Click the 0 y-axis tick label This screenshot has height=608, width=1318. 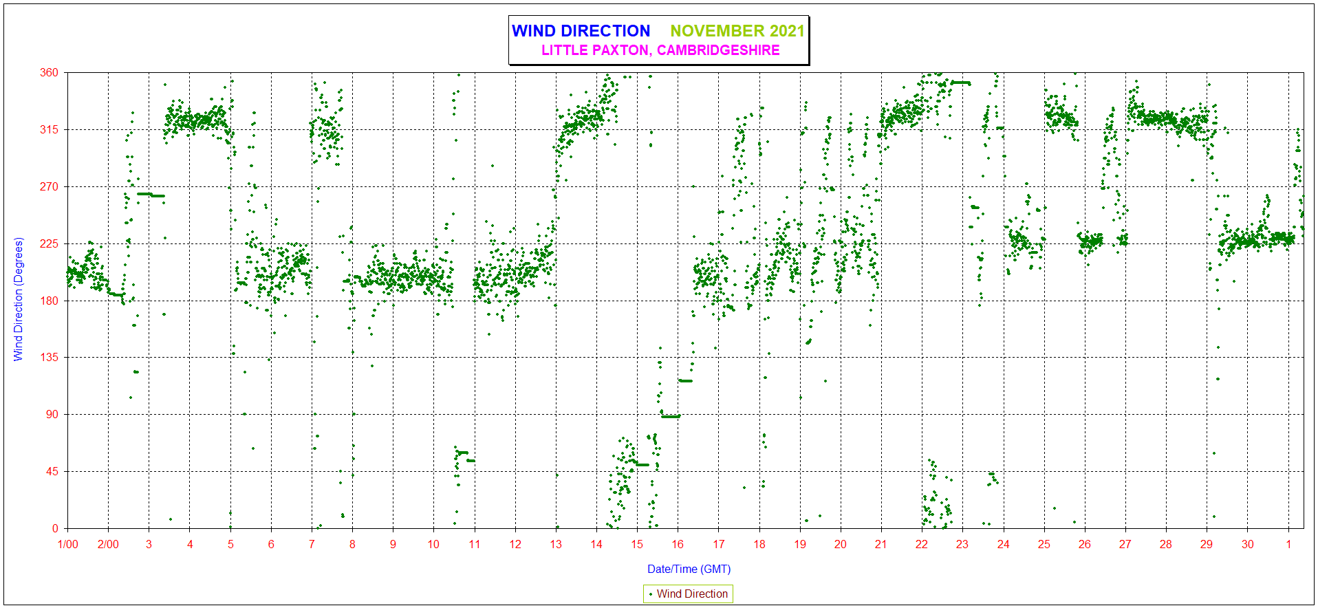(x=56, y=528)
